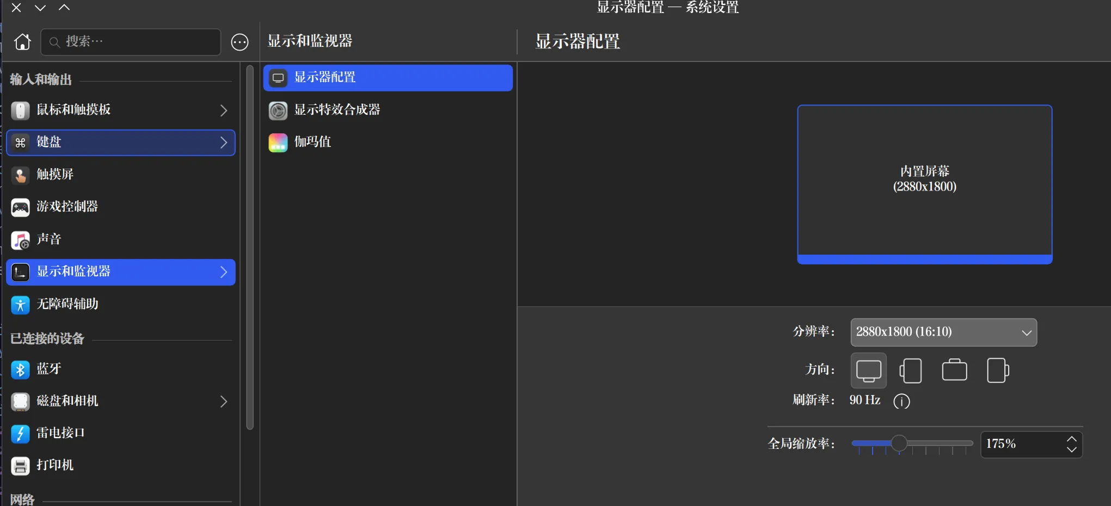Open the Printers (打印机) settings entry
The height and width of the screenshot is (506, 1111).
click(54, 465)
